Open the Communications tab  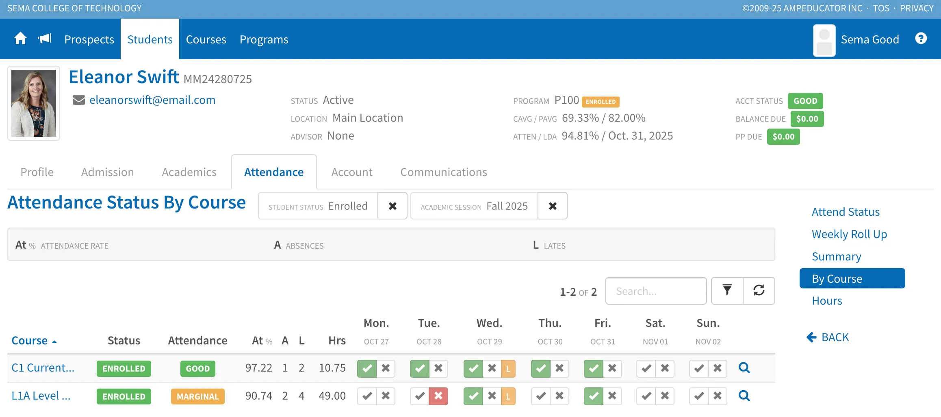444,172
